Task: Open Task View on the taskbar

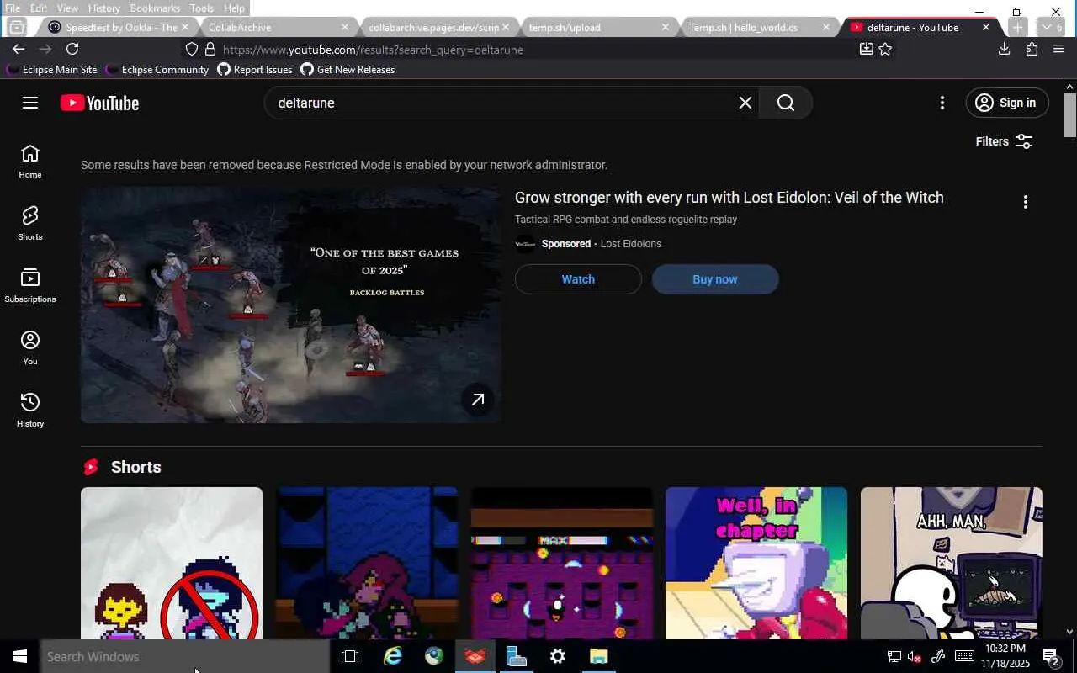Action: pos(350,656)
